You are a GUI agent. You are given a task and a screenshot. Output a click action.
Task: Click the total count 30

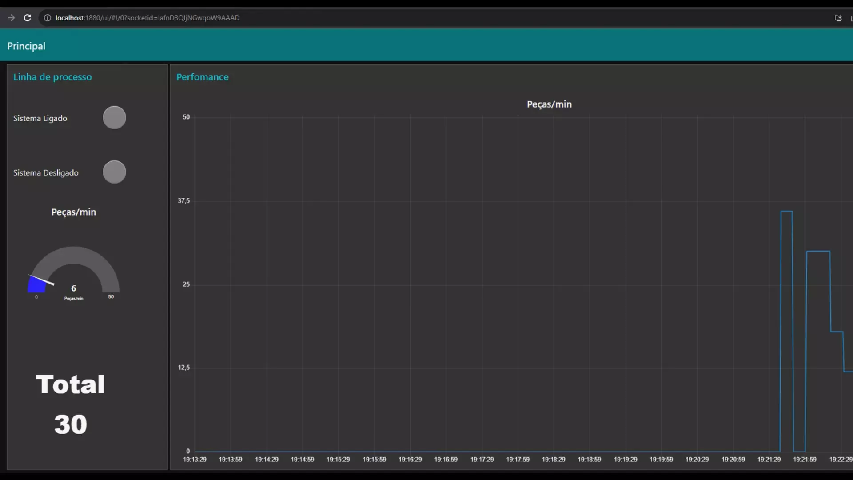coord(71,424)
